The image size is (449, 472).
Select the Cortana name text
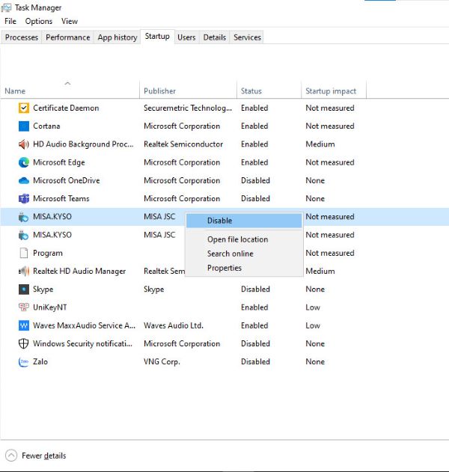click(46, 126)
